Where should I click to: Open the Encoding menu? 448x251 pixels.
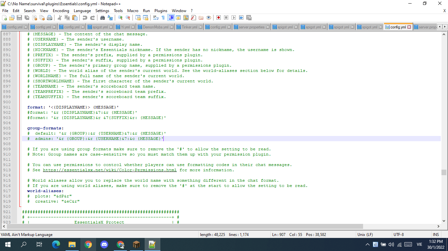coord(61,11)
